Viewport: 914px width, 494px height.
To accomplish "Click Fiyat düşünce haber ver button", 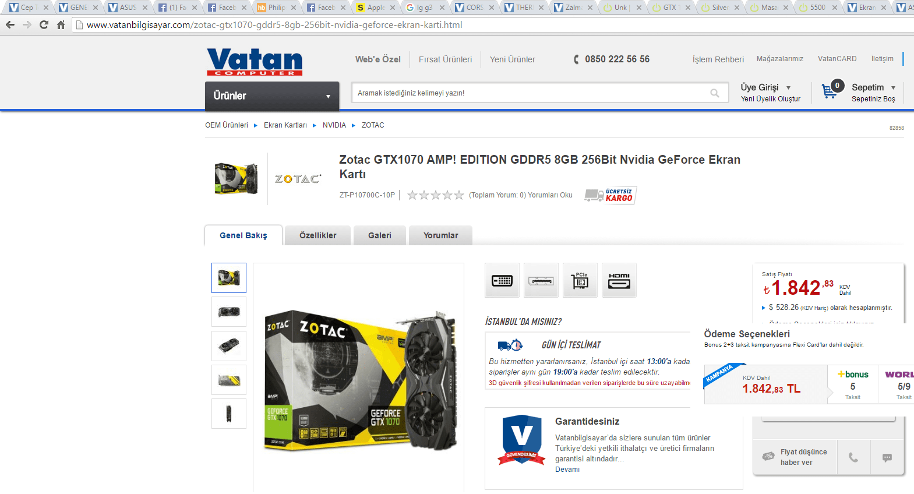I will [795, 457].
